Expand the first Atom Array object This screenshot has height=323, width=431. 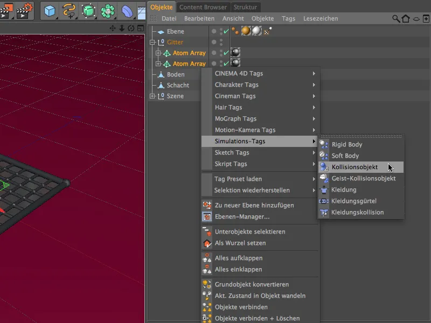[x=158, y=53]
